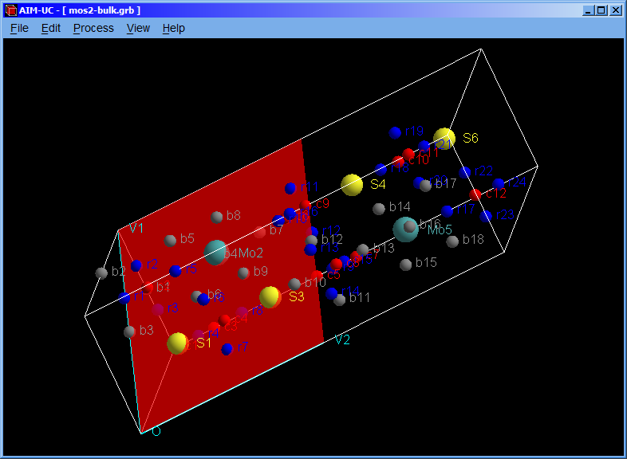Click the yellow S6 sulfur atom
This screenshot has height=459, width=627.
[x=444, y=139]
